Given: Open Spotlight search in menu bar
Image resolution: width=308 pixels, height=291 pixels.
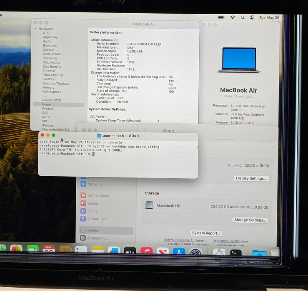Looking at the screenshot, I should pos(243,17).
